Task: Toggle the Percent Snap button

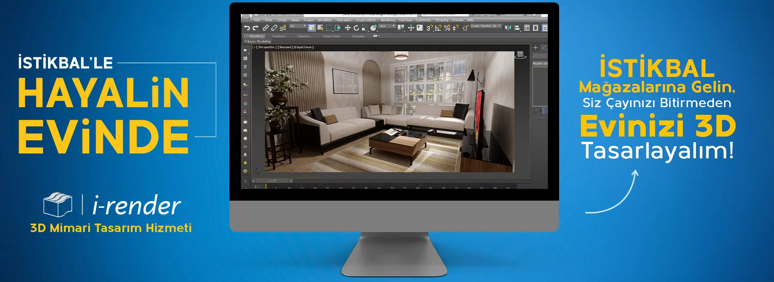Action: pos(447,28)
